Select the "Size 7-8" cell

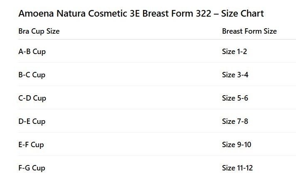tap(235, 121)
